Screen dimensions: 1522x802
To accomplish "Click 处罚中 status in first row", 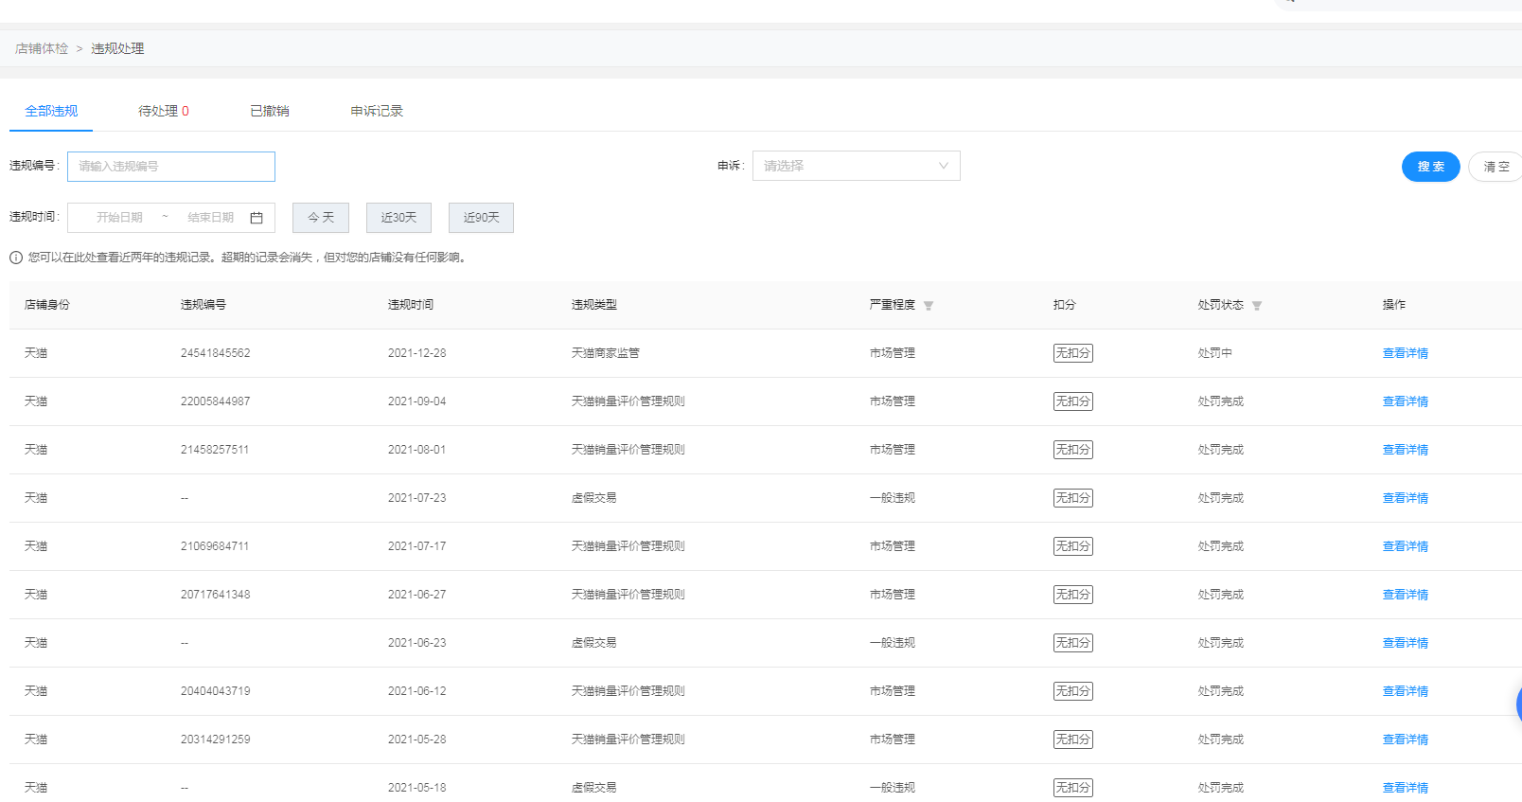I will (x=1215, y=353).
